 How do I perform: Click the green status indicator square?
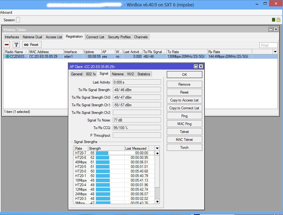(273, 20)
